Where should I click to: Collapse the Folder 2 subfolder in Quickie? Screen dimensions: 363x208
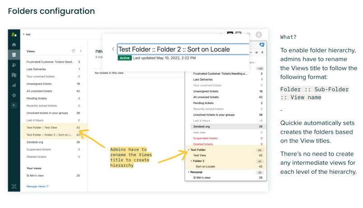pos(191,161)
